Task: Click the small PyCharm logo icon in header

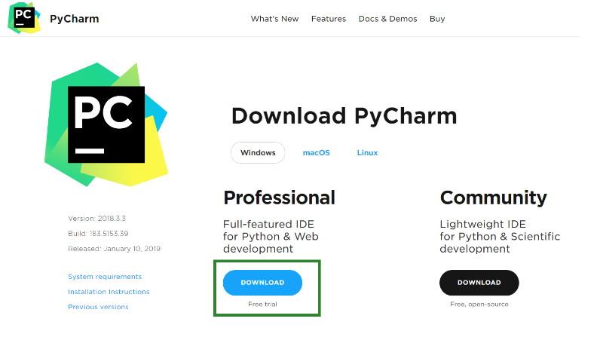Action: click(24, 18)
